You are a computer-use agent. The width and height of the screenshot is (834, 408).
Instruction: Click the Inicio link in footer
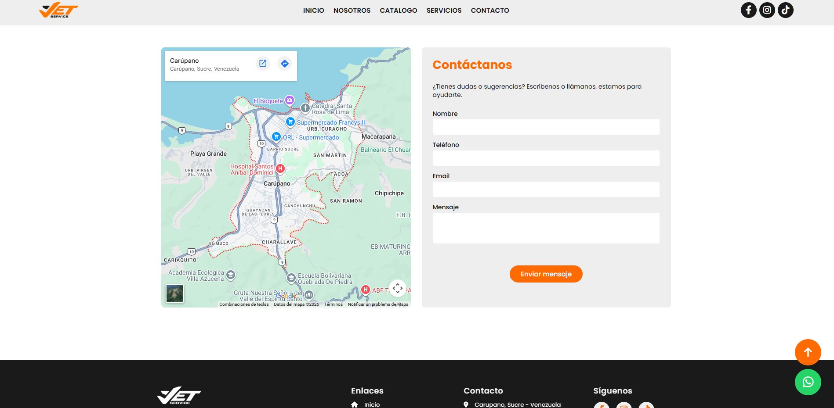pos(372,404)
